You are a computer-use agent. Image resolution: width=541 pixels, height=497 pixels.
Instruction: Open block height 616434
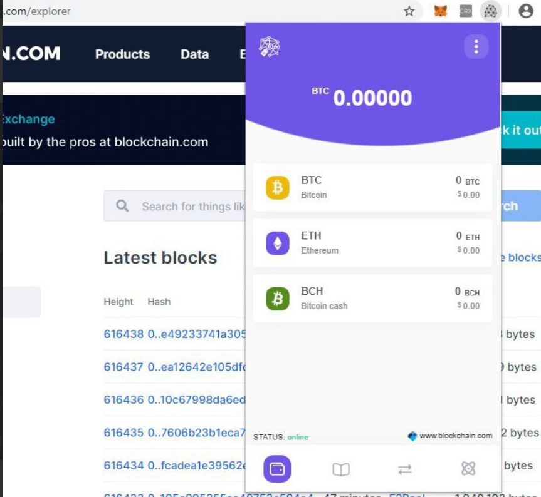click(x=123, y=465)
